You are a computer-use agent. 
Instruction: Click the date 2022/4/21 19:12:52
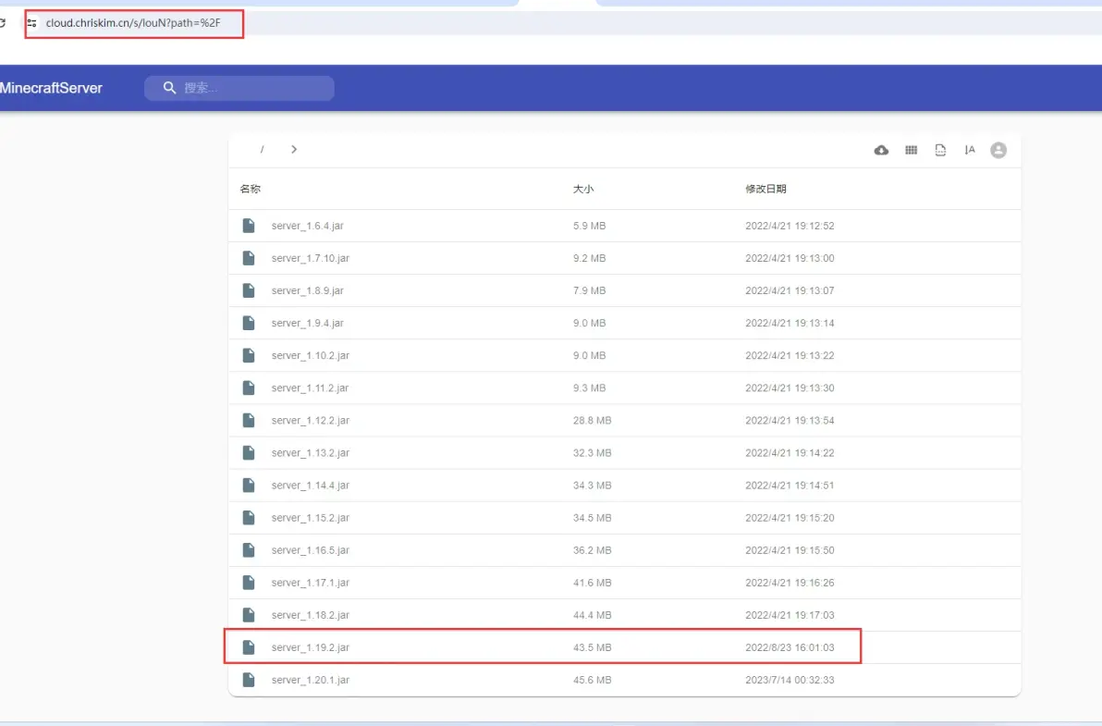pyautogui.click(x=790, y=226)
